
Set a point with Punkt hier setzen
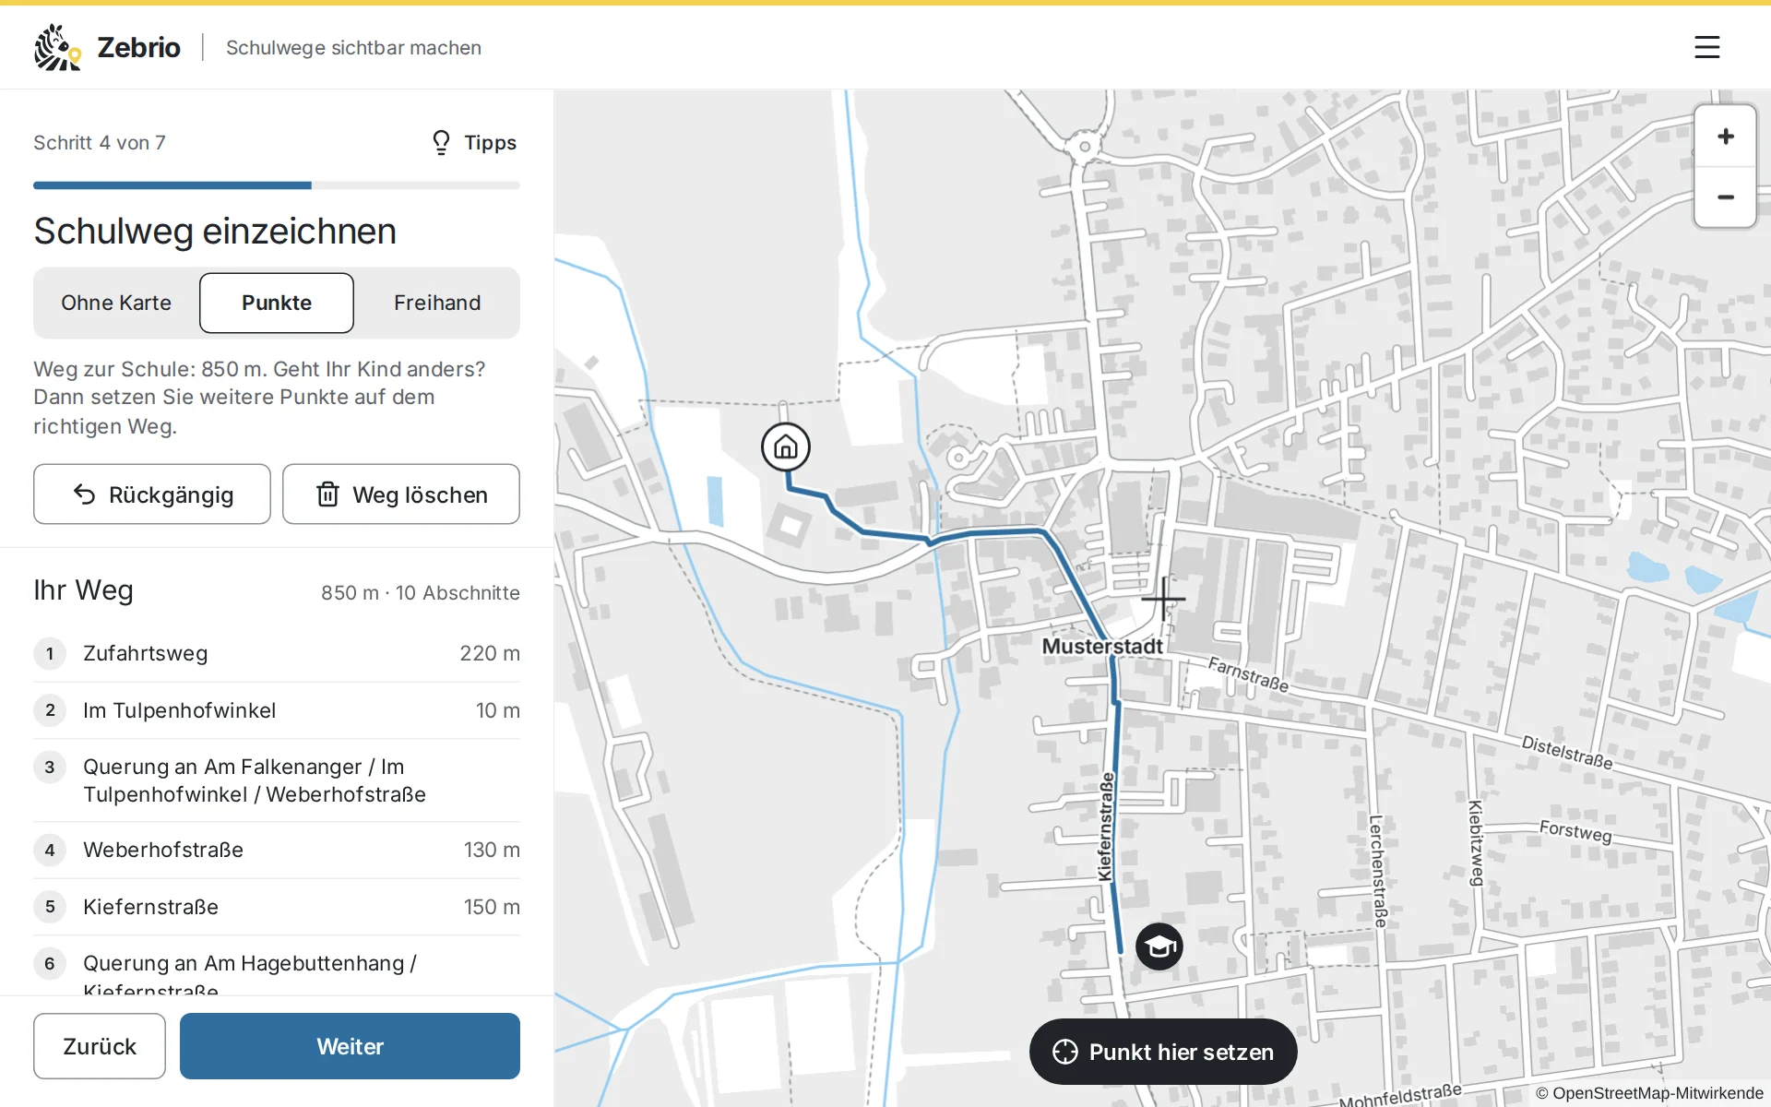pyautogui.click(x=1163, y=1052)
